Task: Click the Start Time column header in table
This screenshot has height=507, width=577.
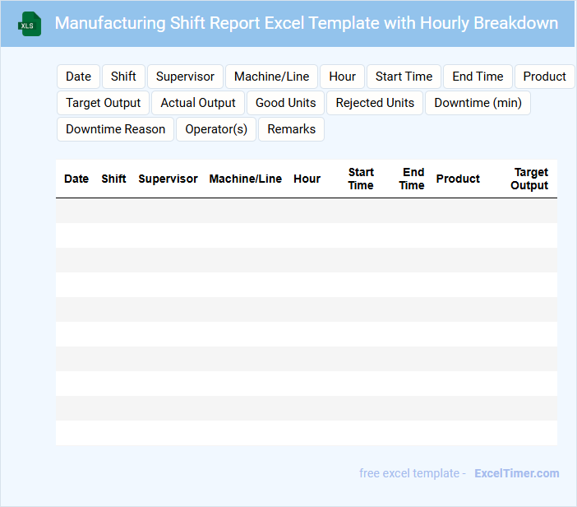Action: 361,179
